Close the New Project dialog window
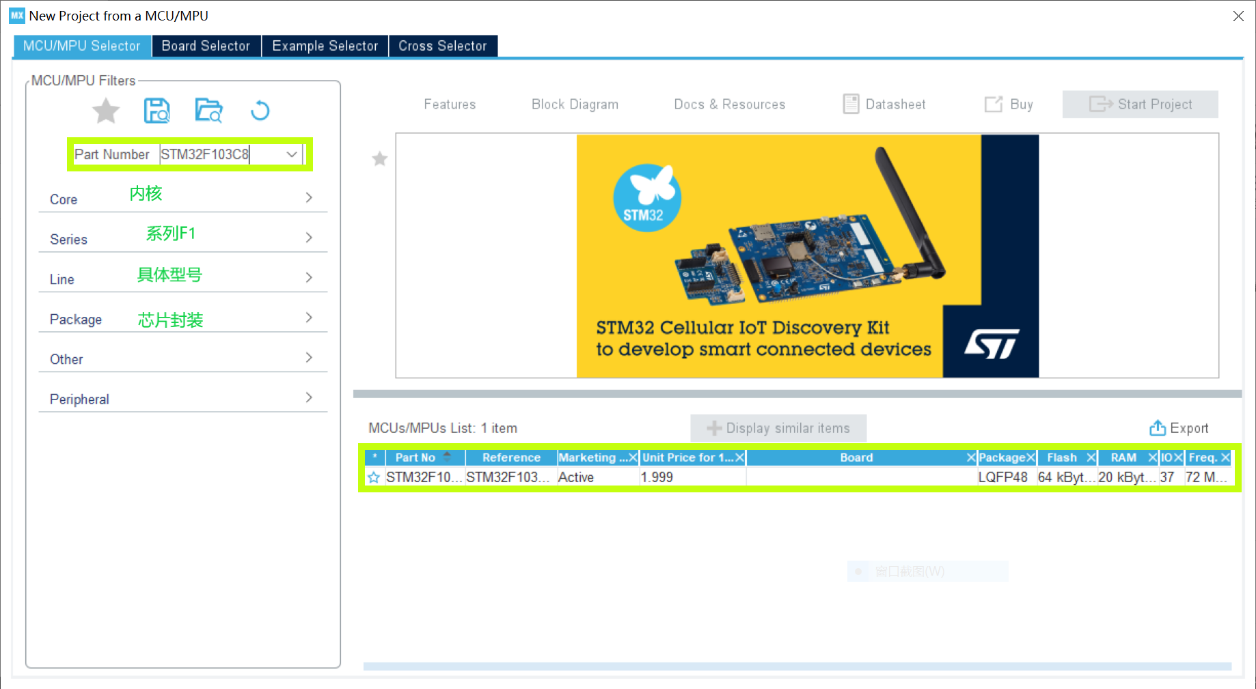 (1238, 16)
